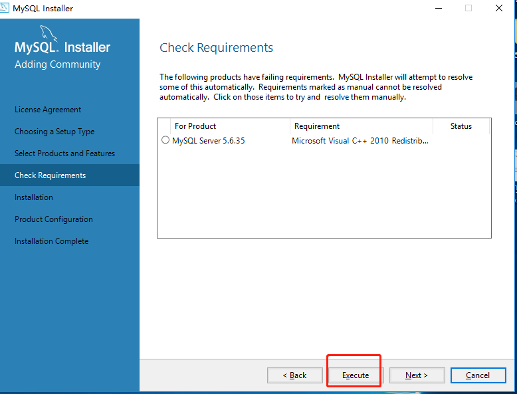The height and width of the screenshot is (394, 517).
Task: Open the License Agreement step
Action: (48, 110)
